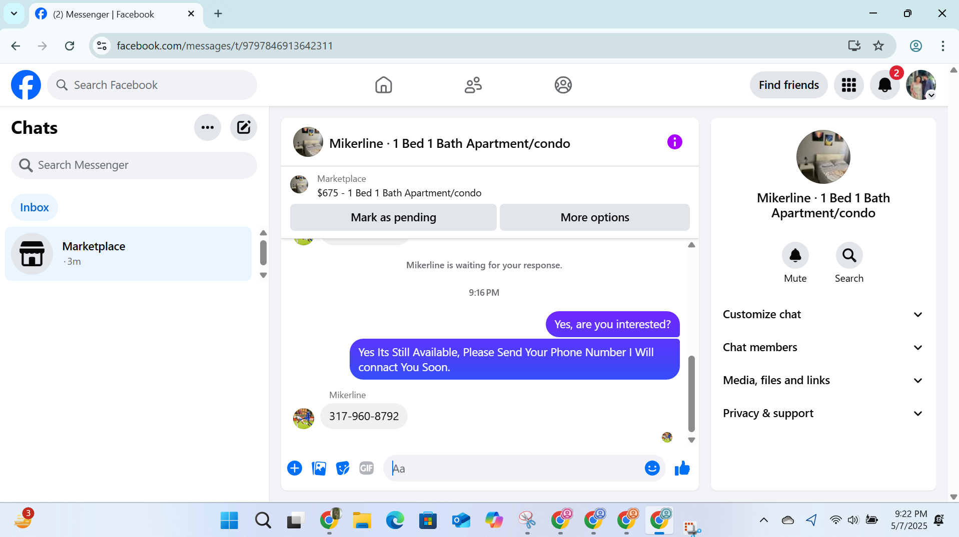Open Chrome three-dot menu
The image size is (959, 537).
tap(942, 46)
